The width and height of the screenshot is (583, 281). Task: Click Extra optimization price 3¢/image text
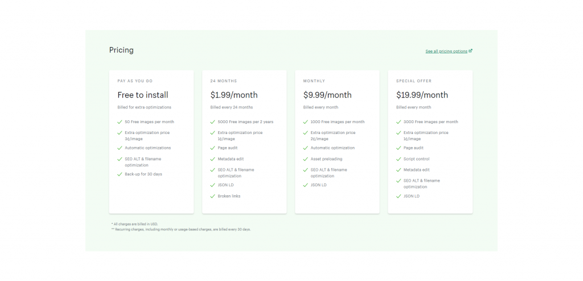coord(147,136)
